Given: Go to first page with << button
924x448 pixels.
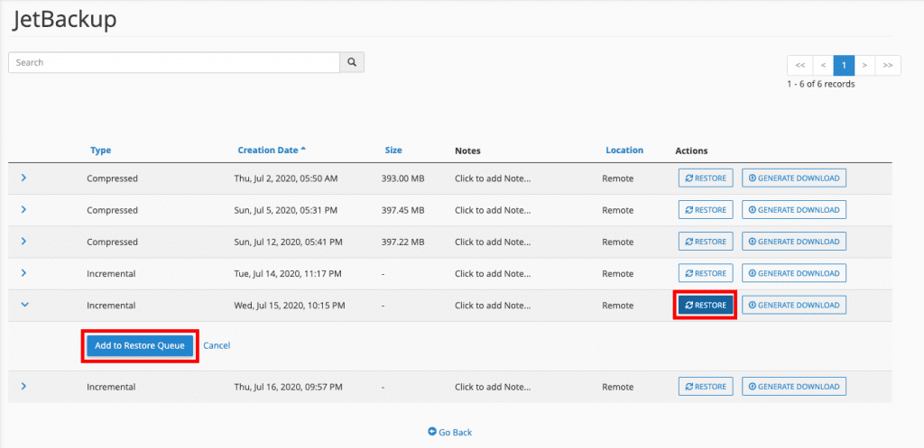Looking at the screenshot, I should [x=800, y=65].
